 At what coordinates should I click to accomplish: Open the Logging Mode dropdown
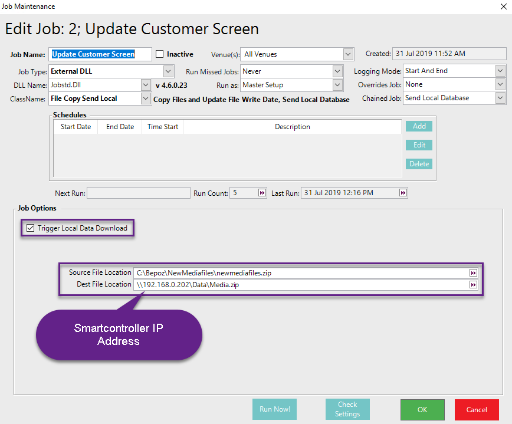coord(500,71)
